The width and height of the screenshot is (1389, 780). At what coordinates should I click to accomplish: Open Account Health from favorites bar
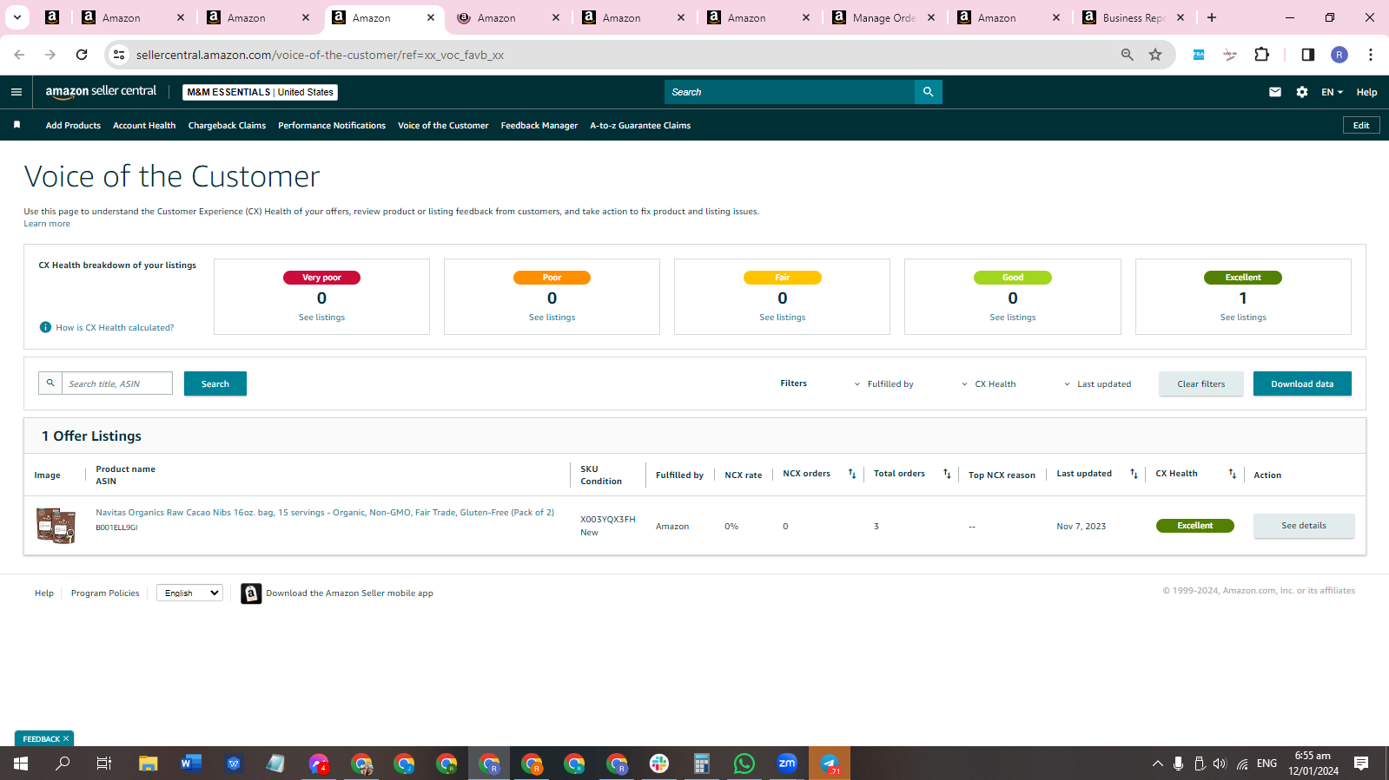point(144,126)
